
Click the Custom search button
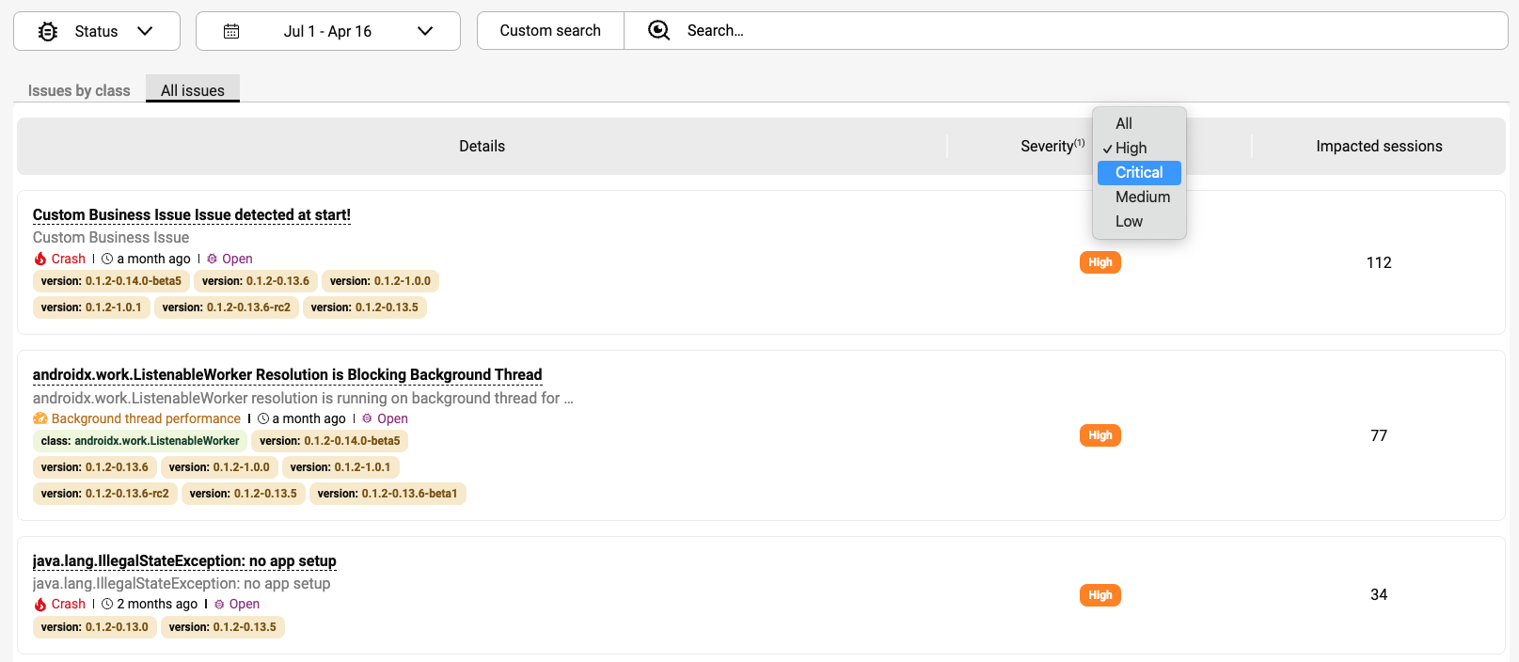point(550,31)
